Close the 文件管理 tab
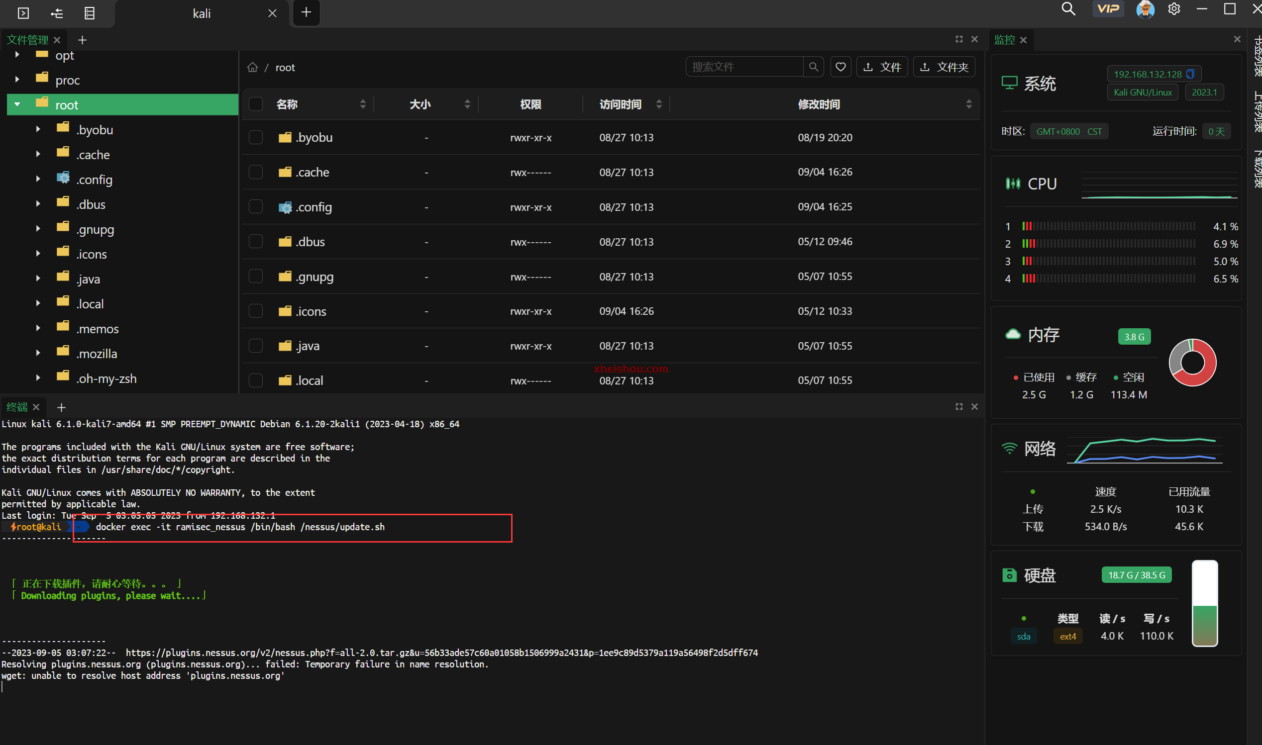The image size is (1262, 745). pyautogui.click(x=57, y=40)
